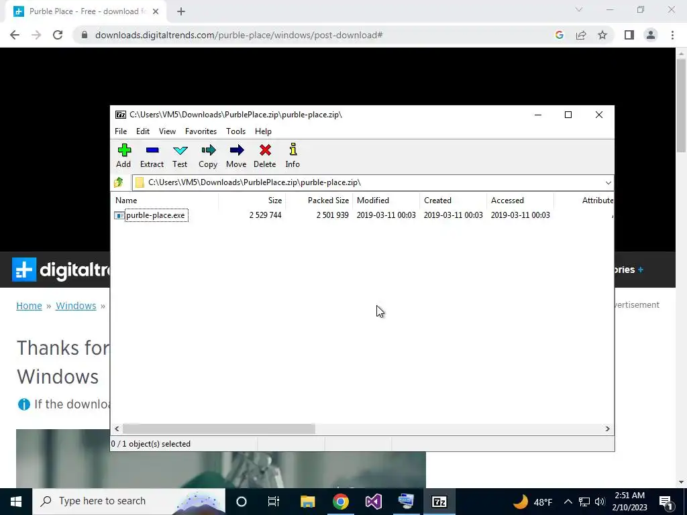Open File Explorer from taskbar
Viewport: 687px width, 515px height.
[307, 502]
